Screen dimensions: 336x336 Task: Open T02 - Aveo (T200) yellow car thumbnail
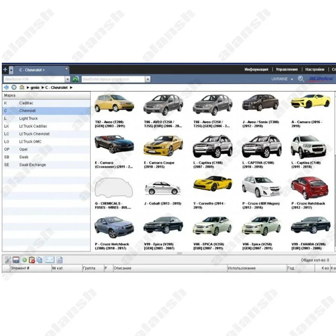114,103
